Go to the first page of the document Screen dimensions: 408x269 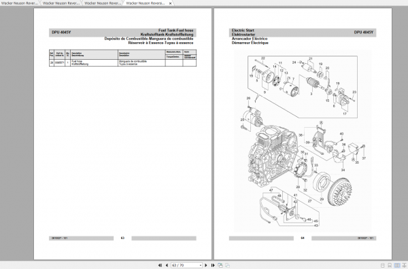160,266
